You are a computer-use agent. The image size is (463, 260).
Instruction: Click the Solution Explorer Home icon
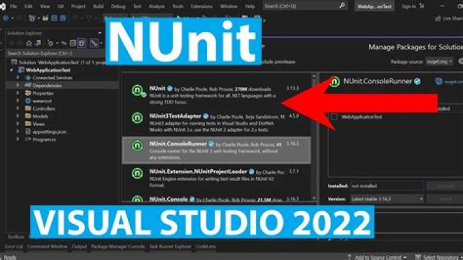pos(29,43)
